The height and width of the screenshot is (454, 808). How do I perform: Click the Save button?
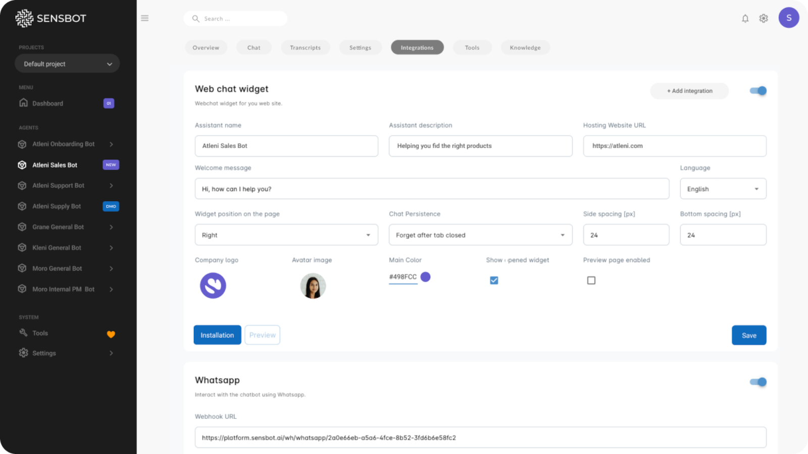pos(749,335)
